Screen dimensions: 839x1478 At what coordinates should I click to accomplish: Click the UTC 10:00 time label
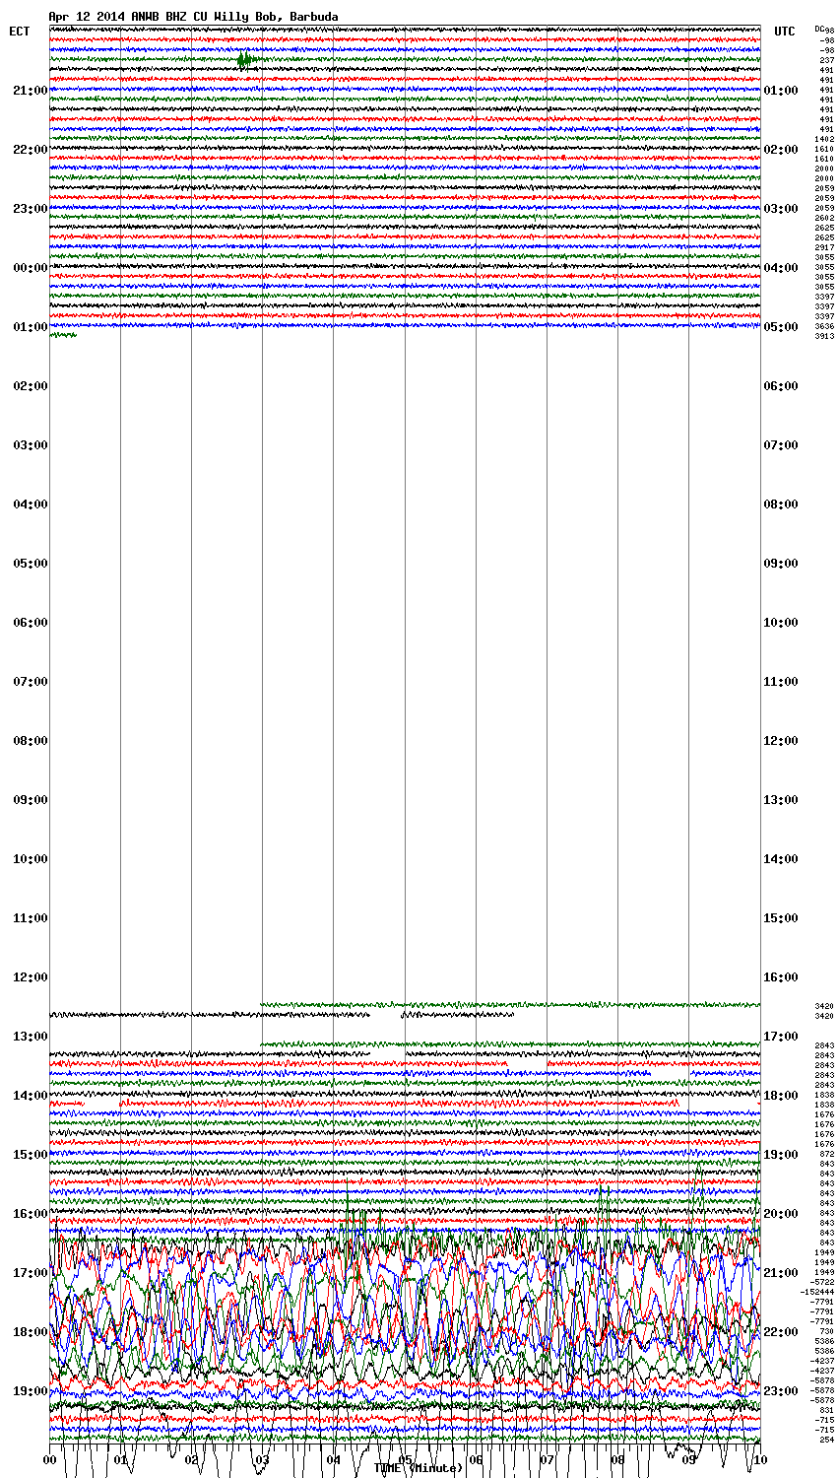(x=781, y=623)
